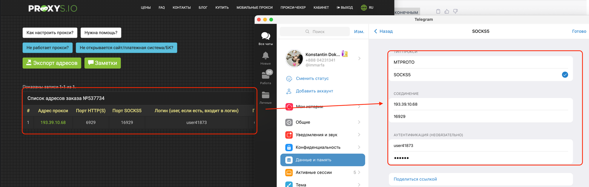
Task: Click the Сменить статус smiley icon
Action: (x=289, y=79)
